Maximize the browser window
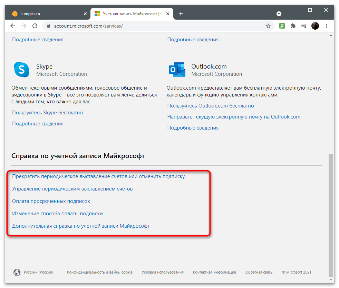Screen dimensions: 339x288 (310, 10)
